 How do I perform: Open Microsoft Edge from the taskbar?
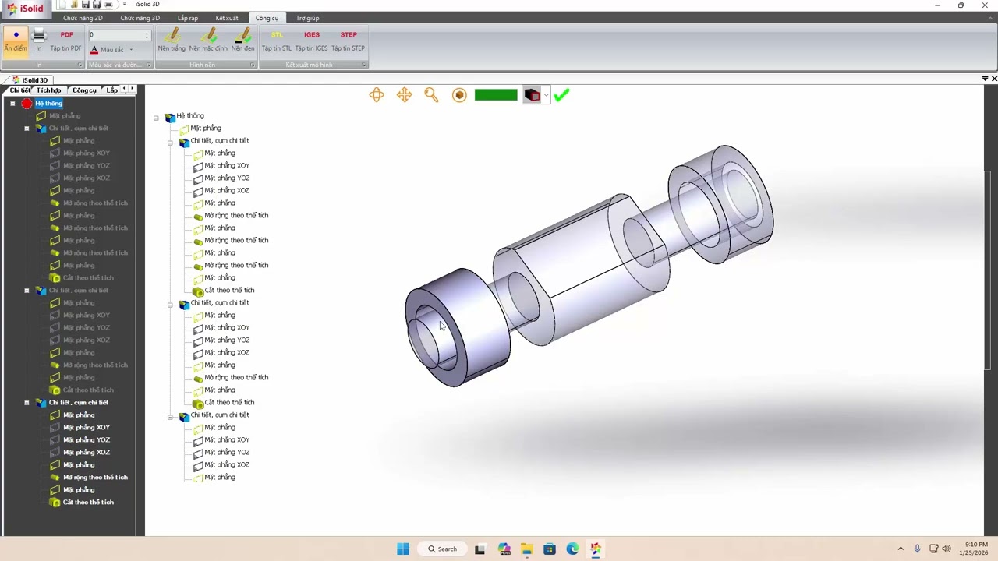(572, 549)
